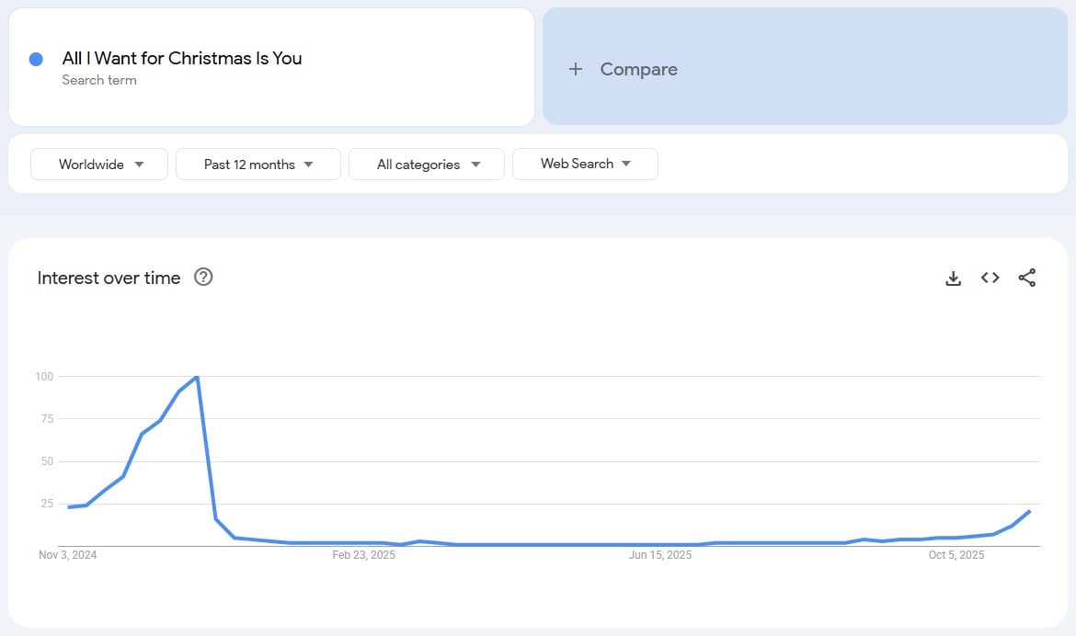Click the Interest over time heading
This screenshot has height=636, width=1076.
[109, 278]
